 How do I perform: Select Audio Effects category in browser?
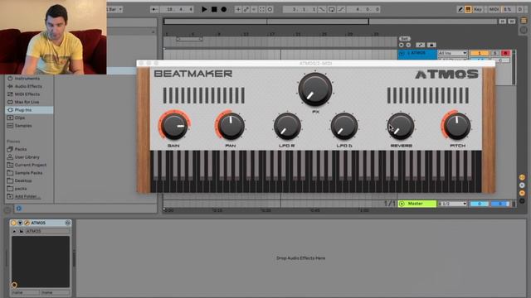[x=28, y=86]
